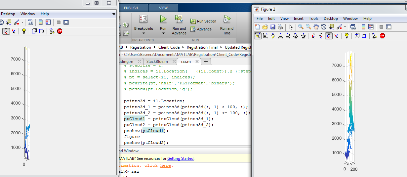Print Figure 2 using the printer icon

(x=280, y=27)
